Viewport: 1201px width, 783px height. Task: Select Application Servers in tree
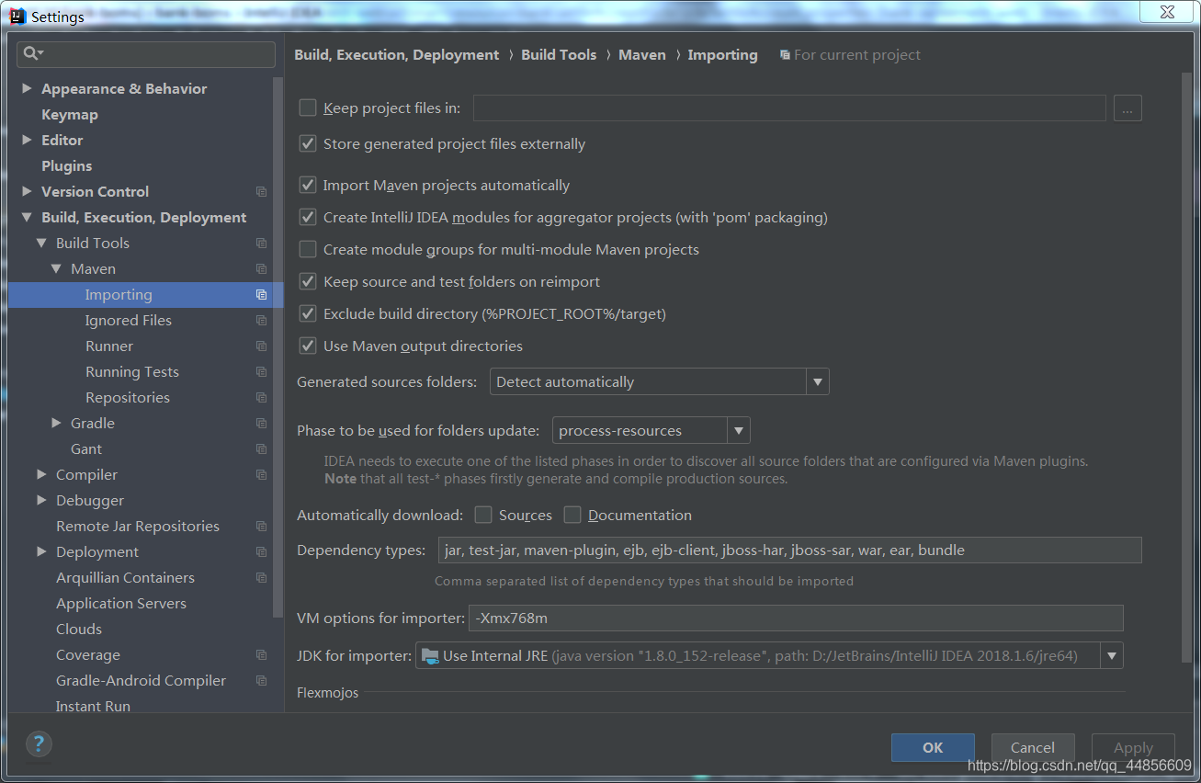point(121,604)
